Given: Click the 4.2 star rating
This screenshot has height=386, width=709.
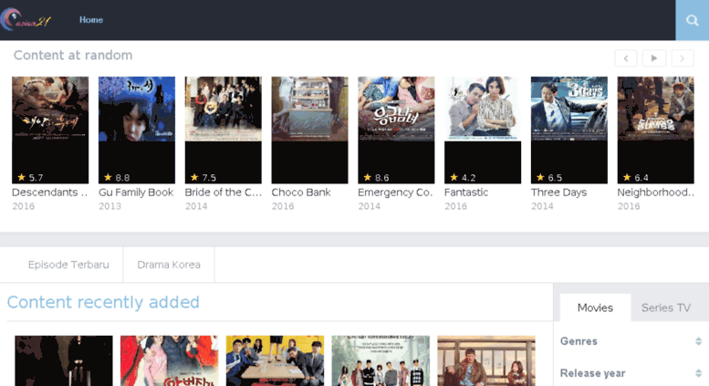Looking at the screenshot, I should coord(463,178).
